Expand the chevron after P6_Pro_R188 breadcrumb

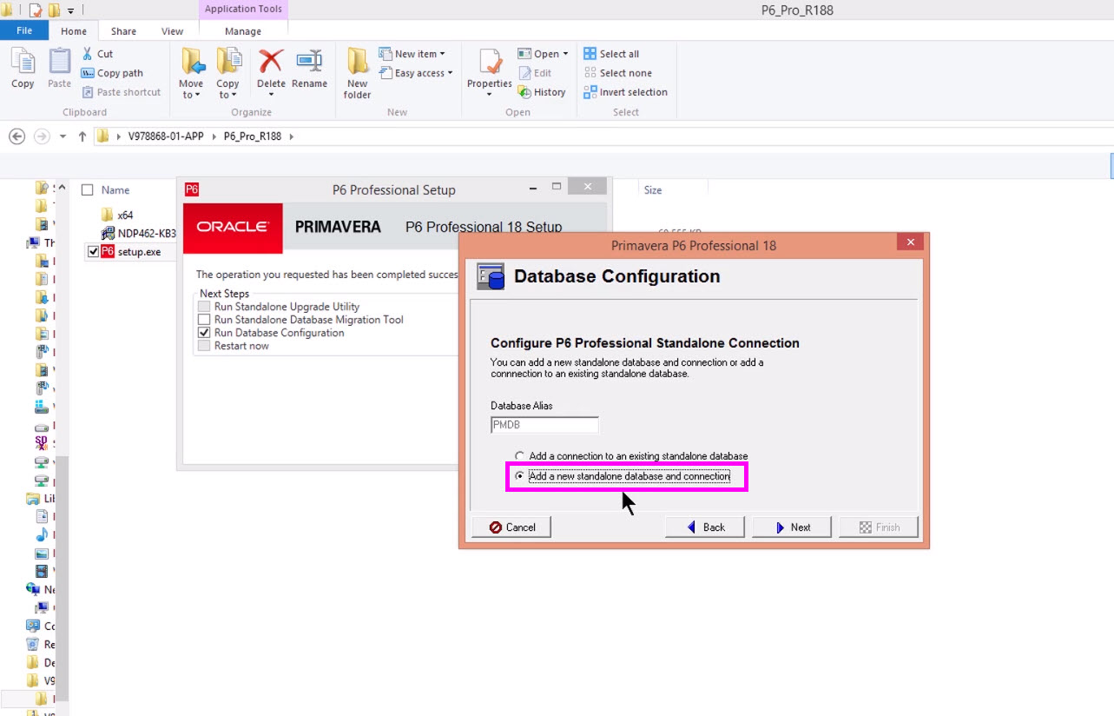coord(291,136)
